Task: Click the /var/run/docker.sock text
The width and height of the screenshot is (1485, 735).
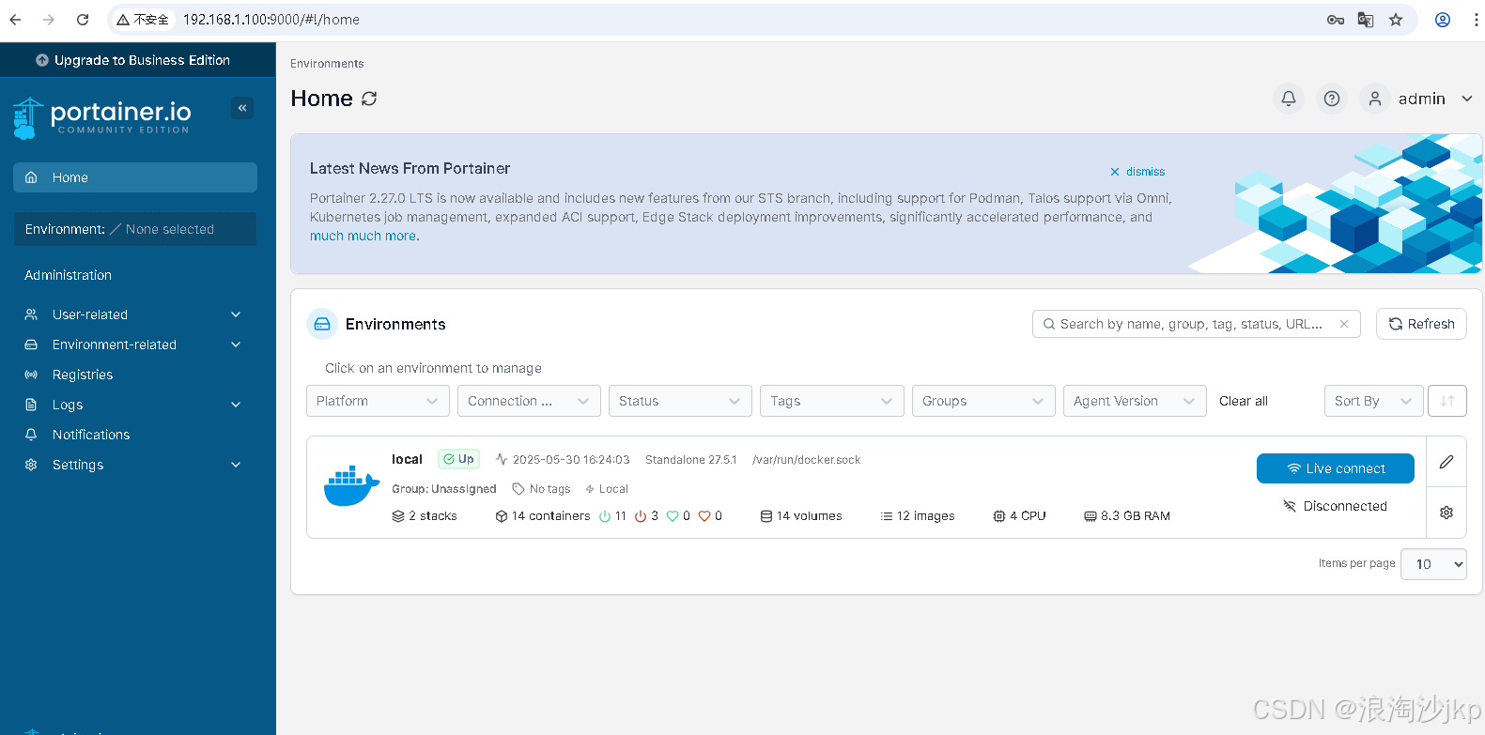Action: (x=806, y=460)
